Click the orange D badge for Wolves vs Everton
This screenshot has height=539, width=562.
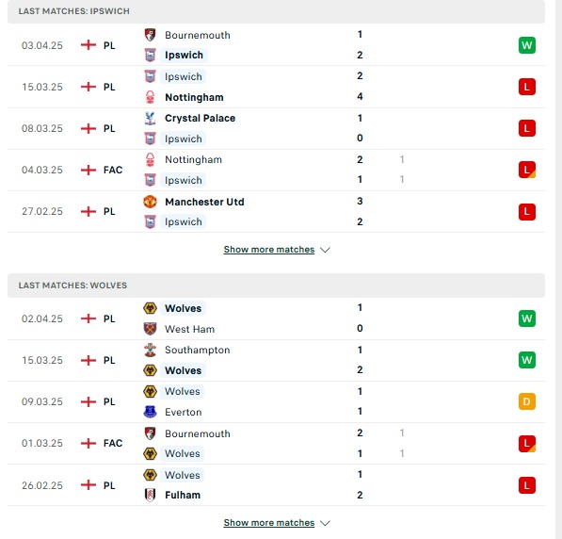526,401
